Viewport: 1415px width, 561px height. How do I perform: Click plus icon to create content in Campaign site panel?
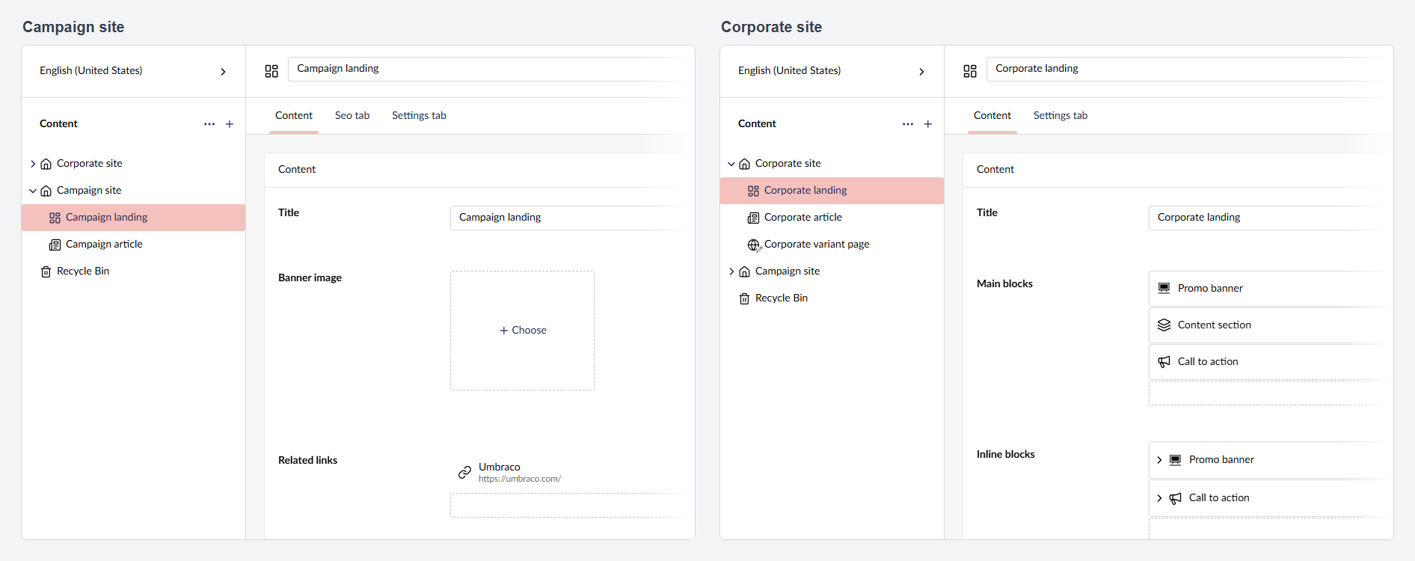pyautogui.click(x=230, y=124)
